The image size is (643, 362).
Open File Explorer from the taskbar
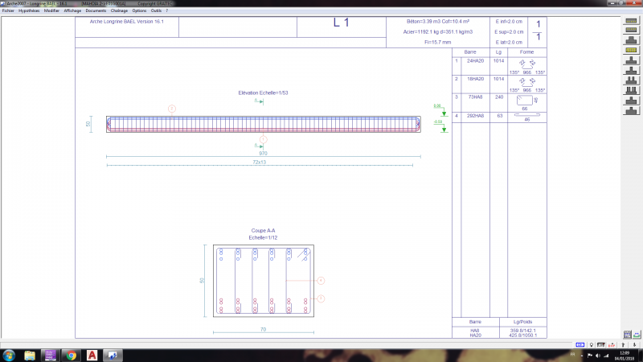(30, 356)
